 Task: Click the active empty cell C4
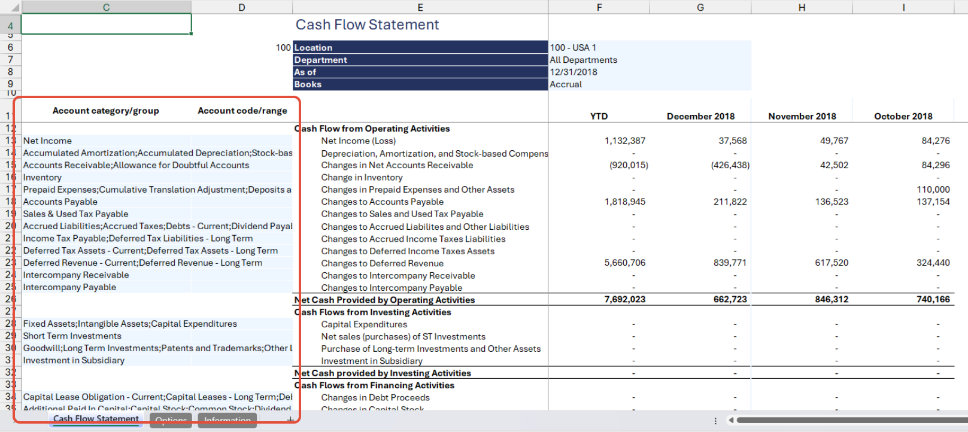click(107, 24)
